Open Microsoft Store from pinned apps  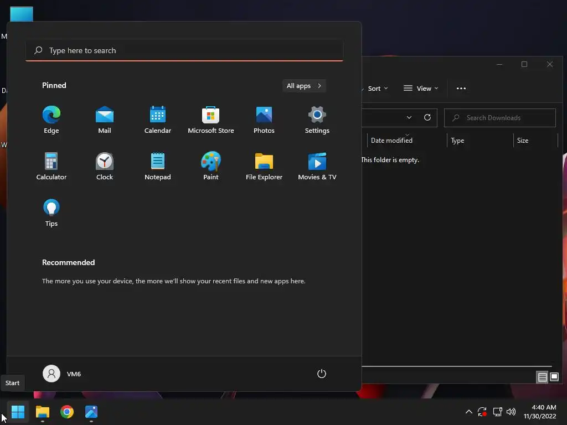click(211, 120)
